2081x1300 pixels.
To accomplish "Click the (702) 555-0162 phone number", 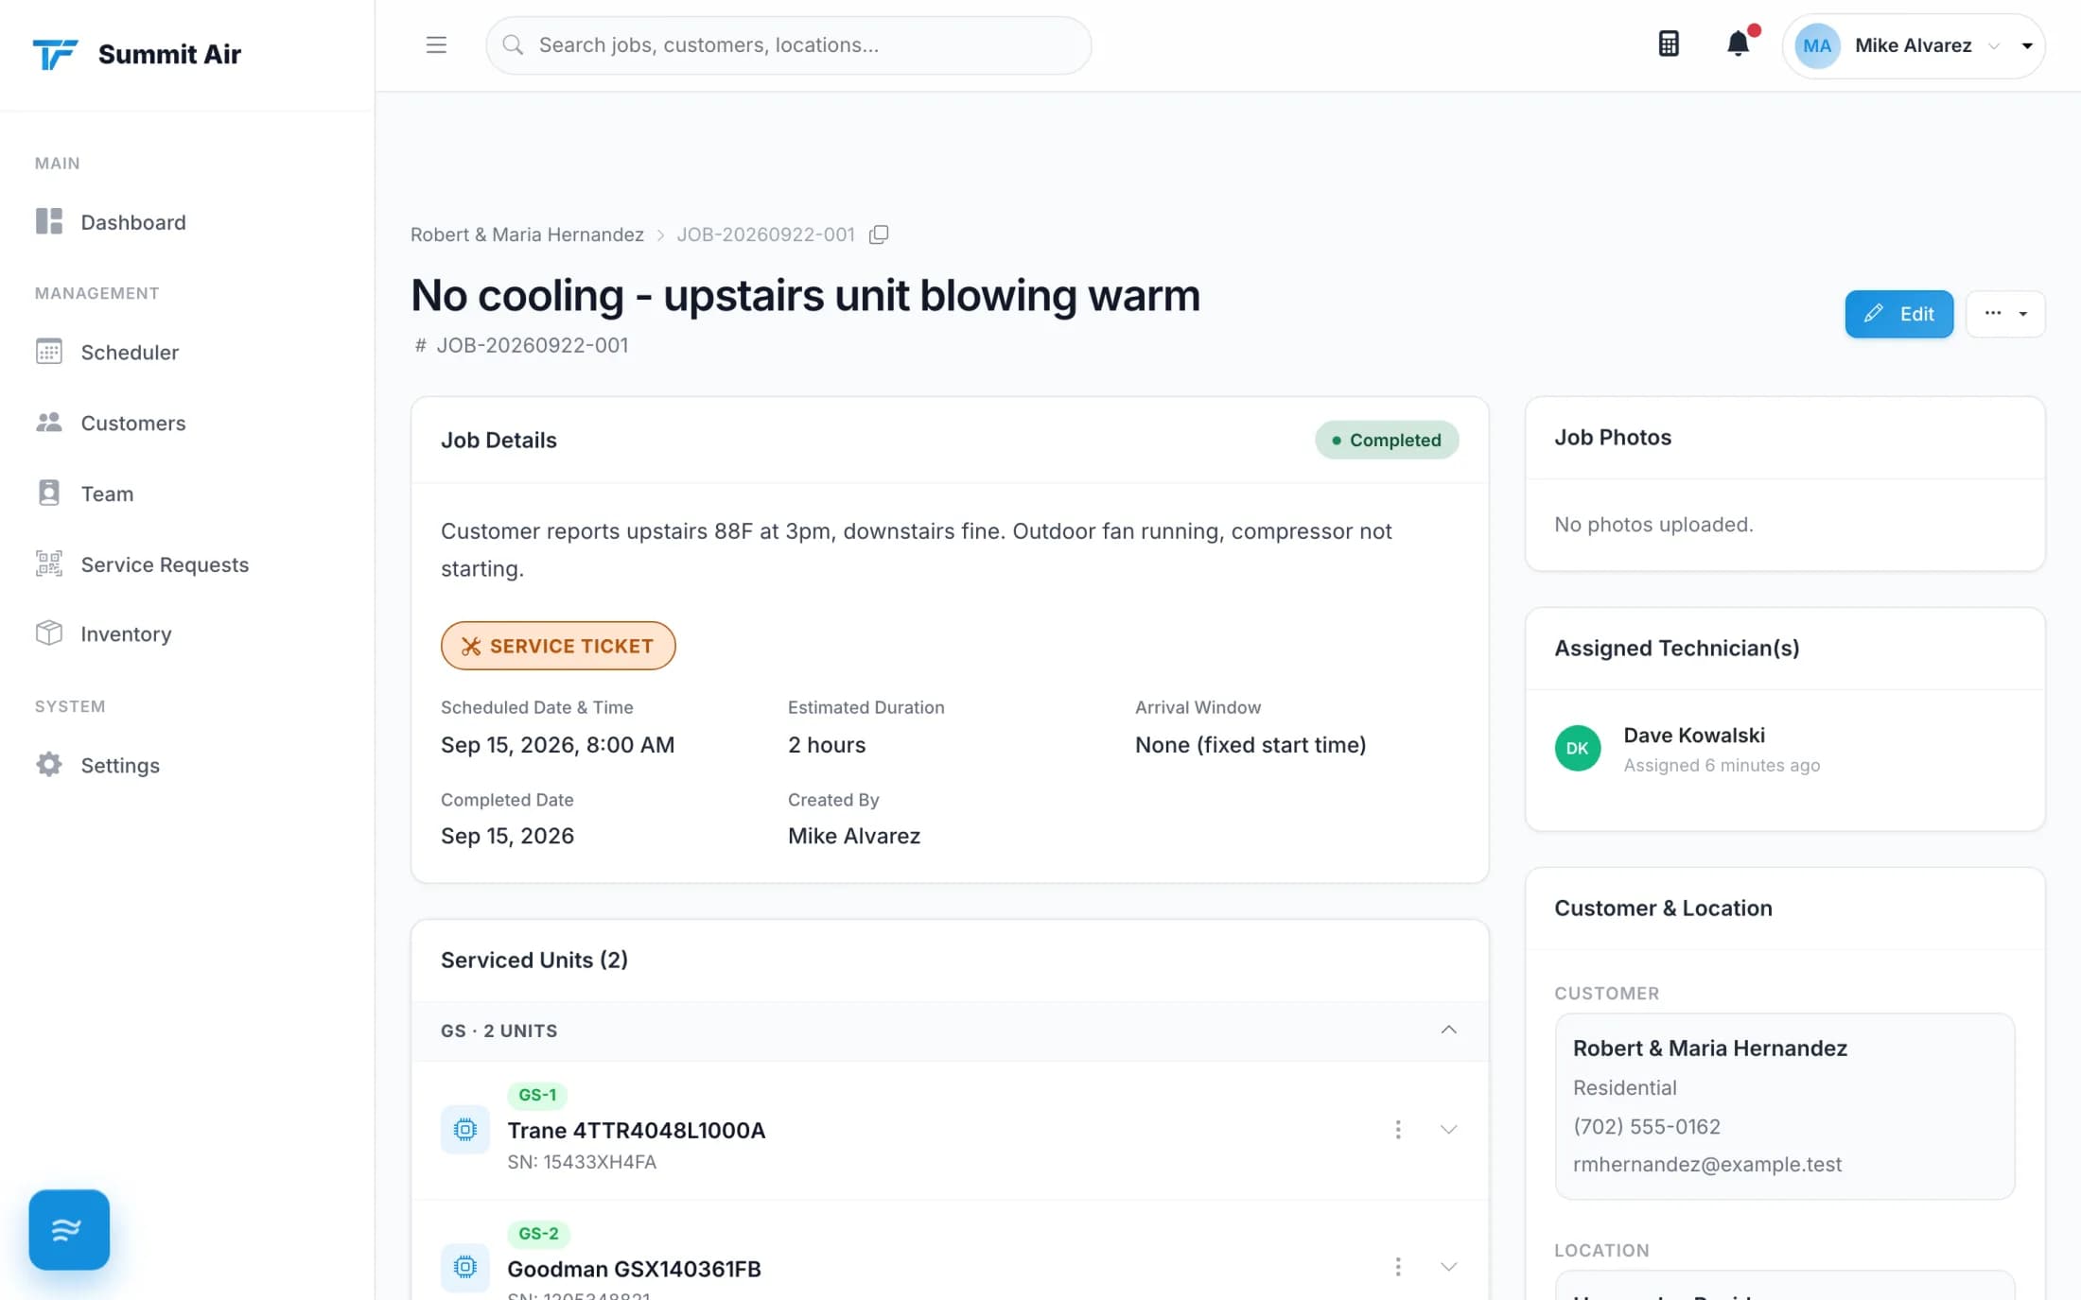I will coord(1646,1126).
